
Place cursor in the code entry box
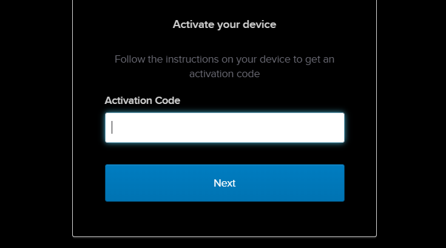tap(225, 128)
